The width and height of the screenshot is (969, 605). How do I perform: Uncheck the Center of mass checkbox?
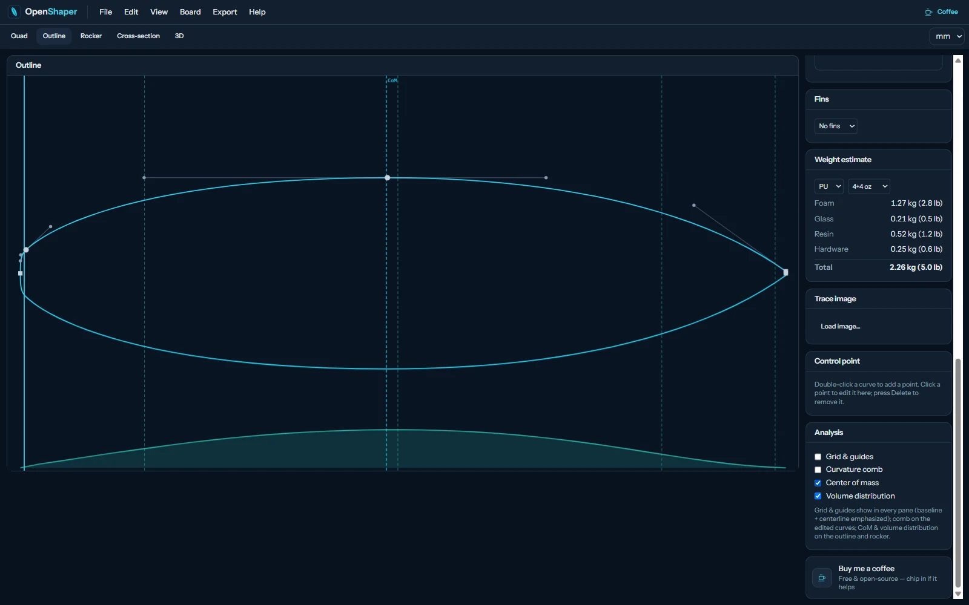pyautogui.click(x=818, y=483)
